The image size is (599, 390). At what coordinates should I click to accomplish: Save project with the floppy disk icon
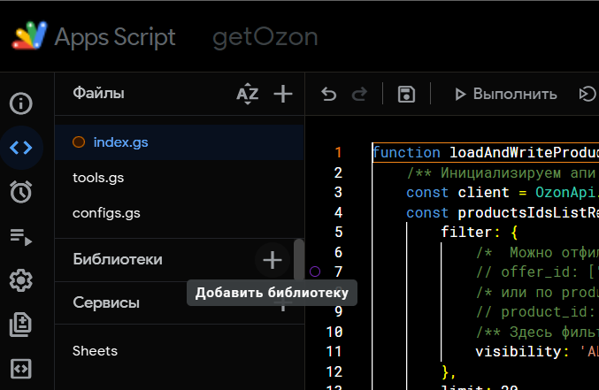point(406,94)
